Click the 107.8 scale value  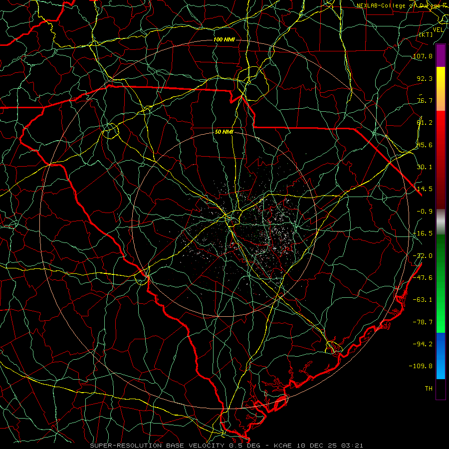[x=423, y=56]
